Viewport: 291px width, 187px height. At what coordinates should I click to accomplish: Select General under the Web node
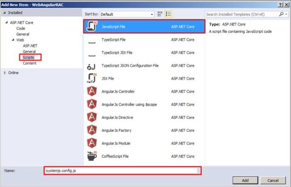point(29,51)
